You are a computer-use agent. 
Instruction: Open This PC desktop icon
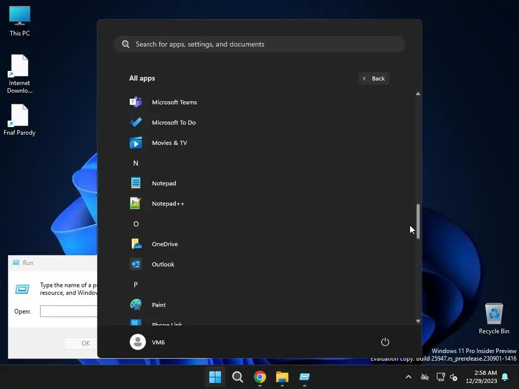tap(20, 20)
